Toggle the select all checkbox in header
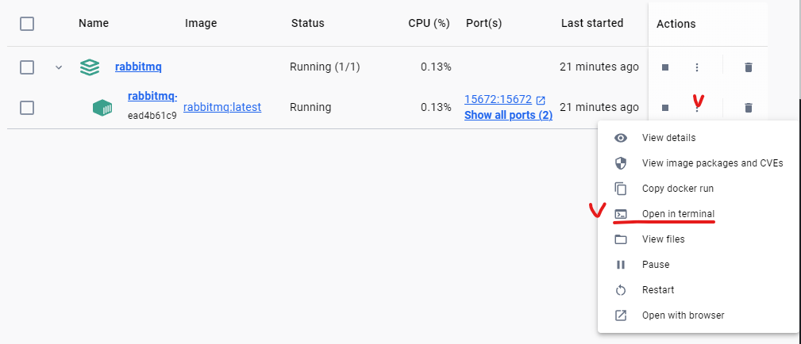The height and width of the screenshot is (344, 801). click(x=27, y=24)
